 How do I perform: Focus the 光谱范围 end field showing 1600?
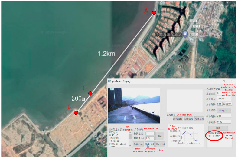(229, 104)
